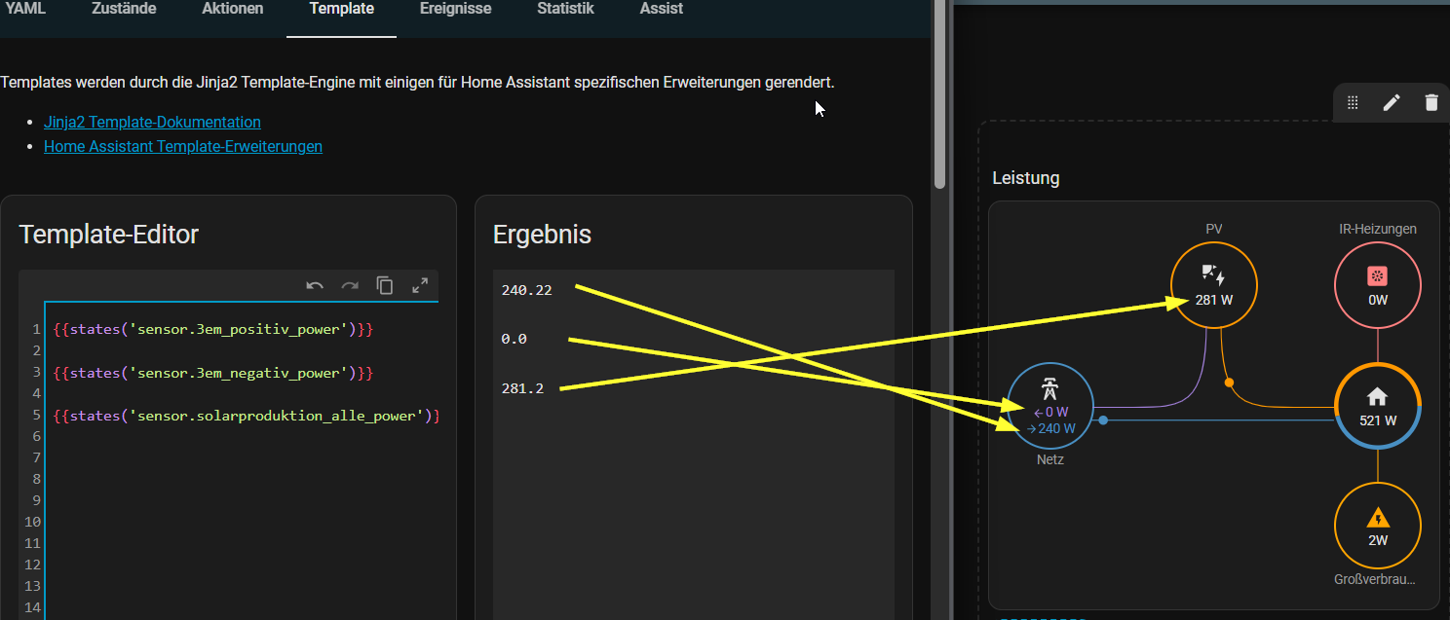This screenshot has width=1450, height=620.
Task: Copy the template code with copy icon
Action: 385,285
